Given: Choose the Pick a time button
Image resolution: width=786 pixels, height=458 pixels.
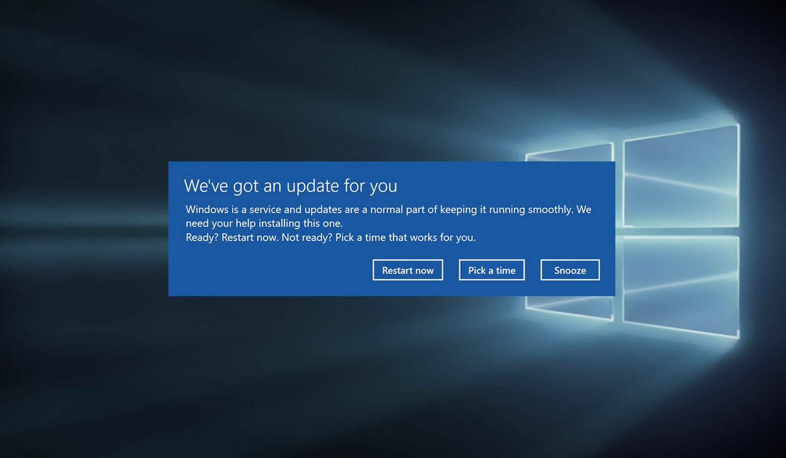Looking at the screenshot, I should tap(492, 270).
